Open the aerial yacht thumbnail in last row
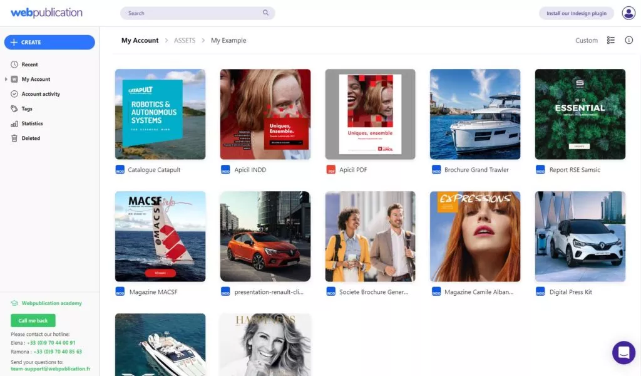Viewport: 641px width, 376px height. [x=160, y=345]
